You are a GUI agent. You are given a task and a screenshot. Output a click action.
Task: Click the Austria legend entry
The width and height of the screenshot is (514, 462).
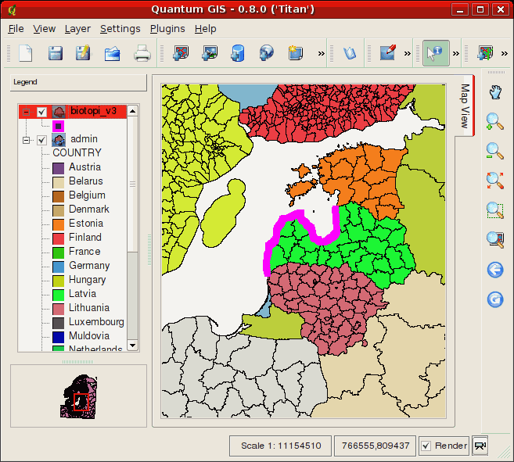(84, 167)
